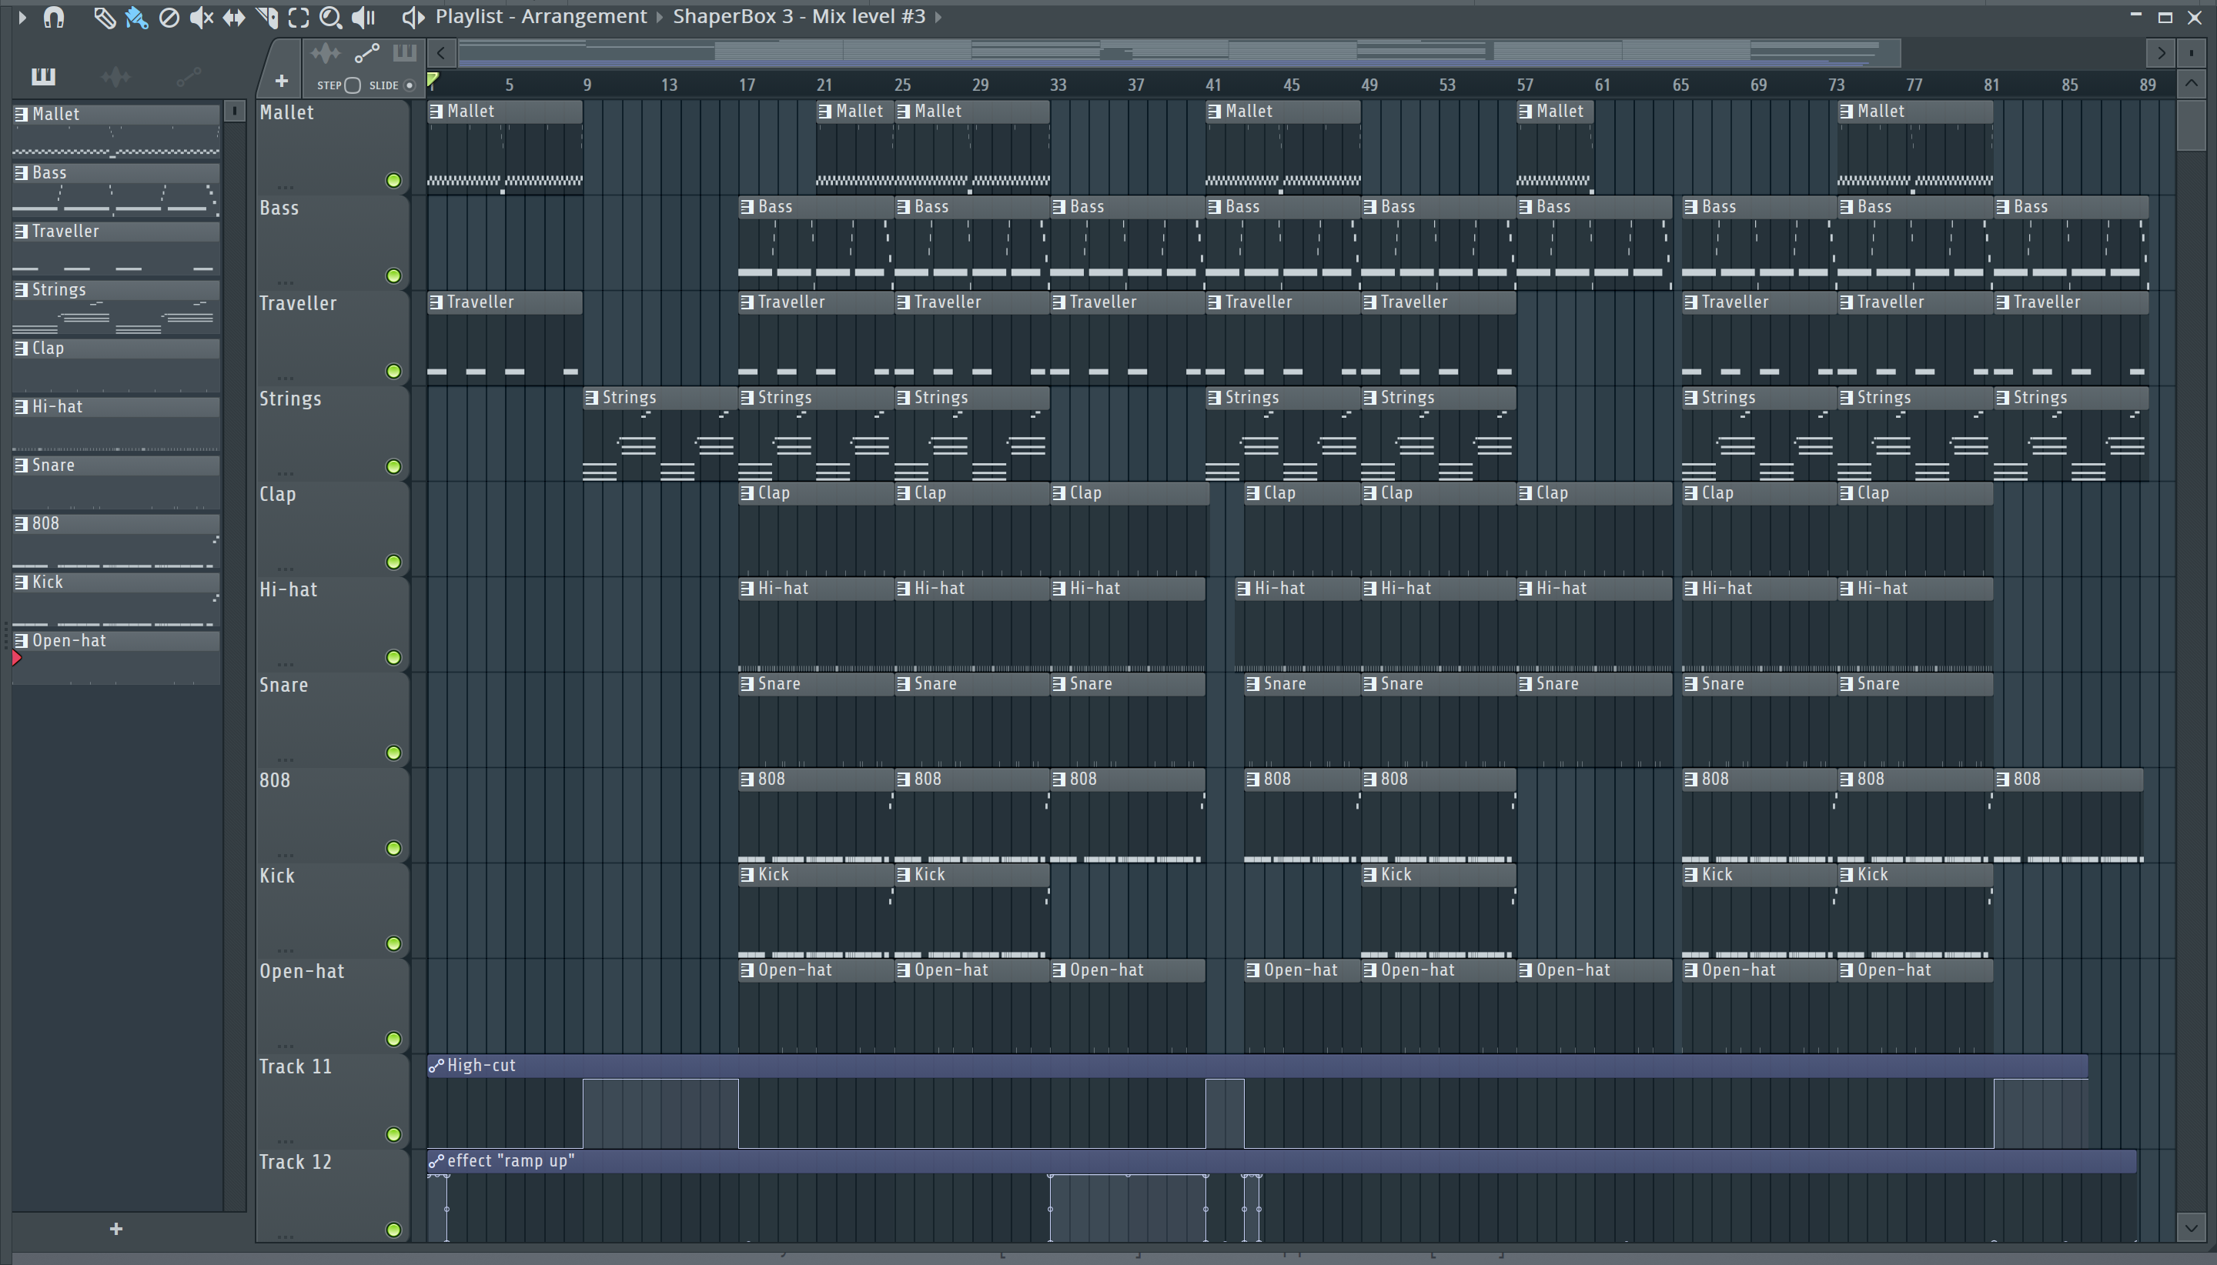Viewport: 2217px width, 1265px height.
Task: Open the Traveller picker pattern's menu icon
Action: pos(21,231)
